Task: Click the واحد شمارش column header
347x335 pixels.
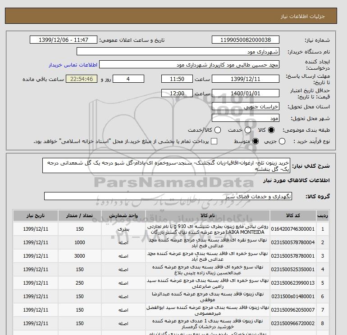Action: (123, 215)
